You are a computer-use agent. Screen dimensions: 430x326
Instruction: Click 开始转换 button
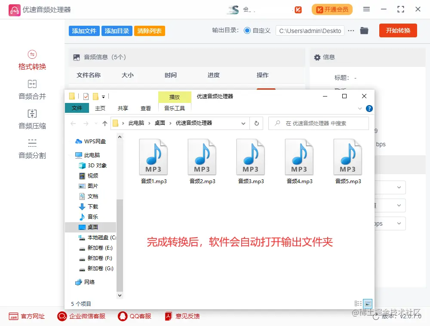pyautogui.click(x=398, y=30)
